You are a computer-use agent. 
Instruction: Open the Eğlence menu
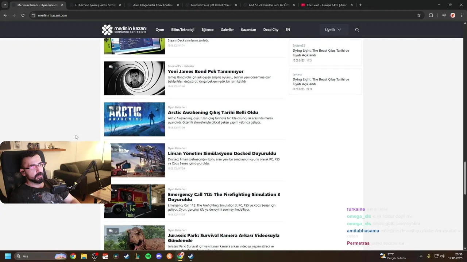point(208,30)
